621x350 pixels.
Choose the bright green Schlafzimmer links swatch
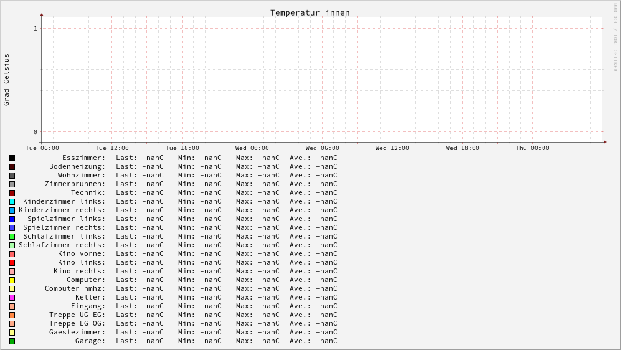[12, 237]
